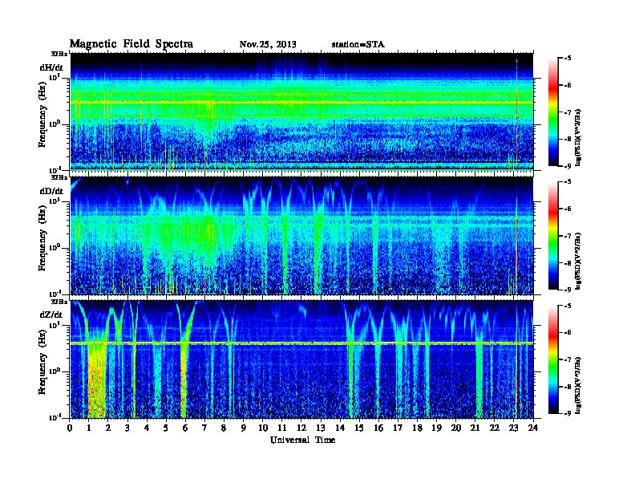Click the dD/dt spectrogram plot
Image resolution: width=635 pixels, height=491 pixels.
pos(301,236)
